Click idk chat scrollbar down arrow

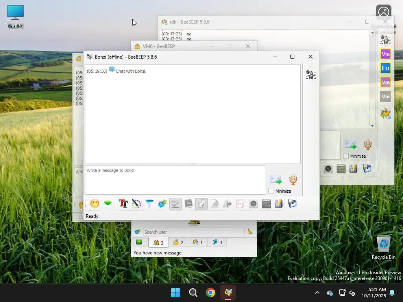[x=372, y=126]
